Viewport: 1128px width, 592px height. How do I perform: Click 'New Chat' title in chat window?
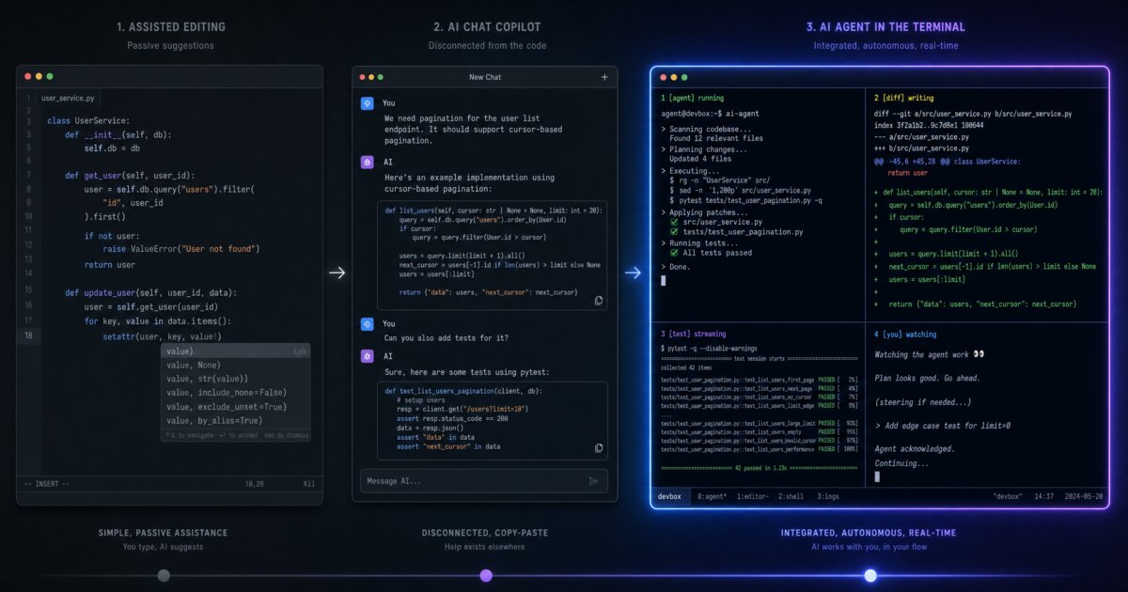485,77
